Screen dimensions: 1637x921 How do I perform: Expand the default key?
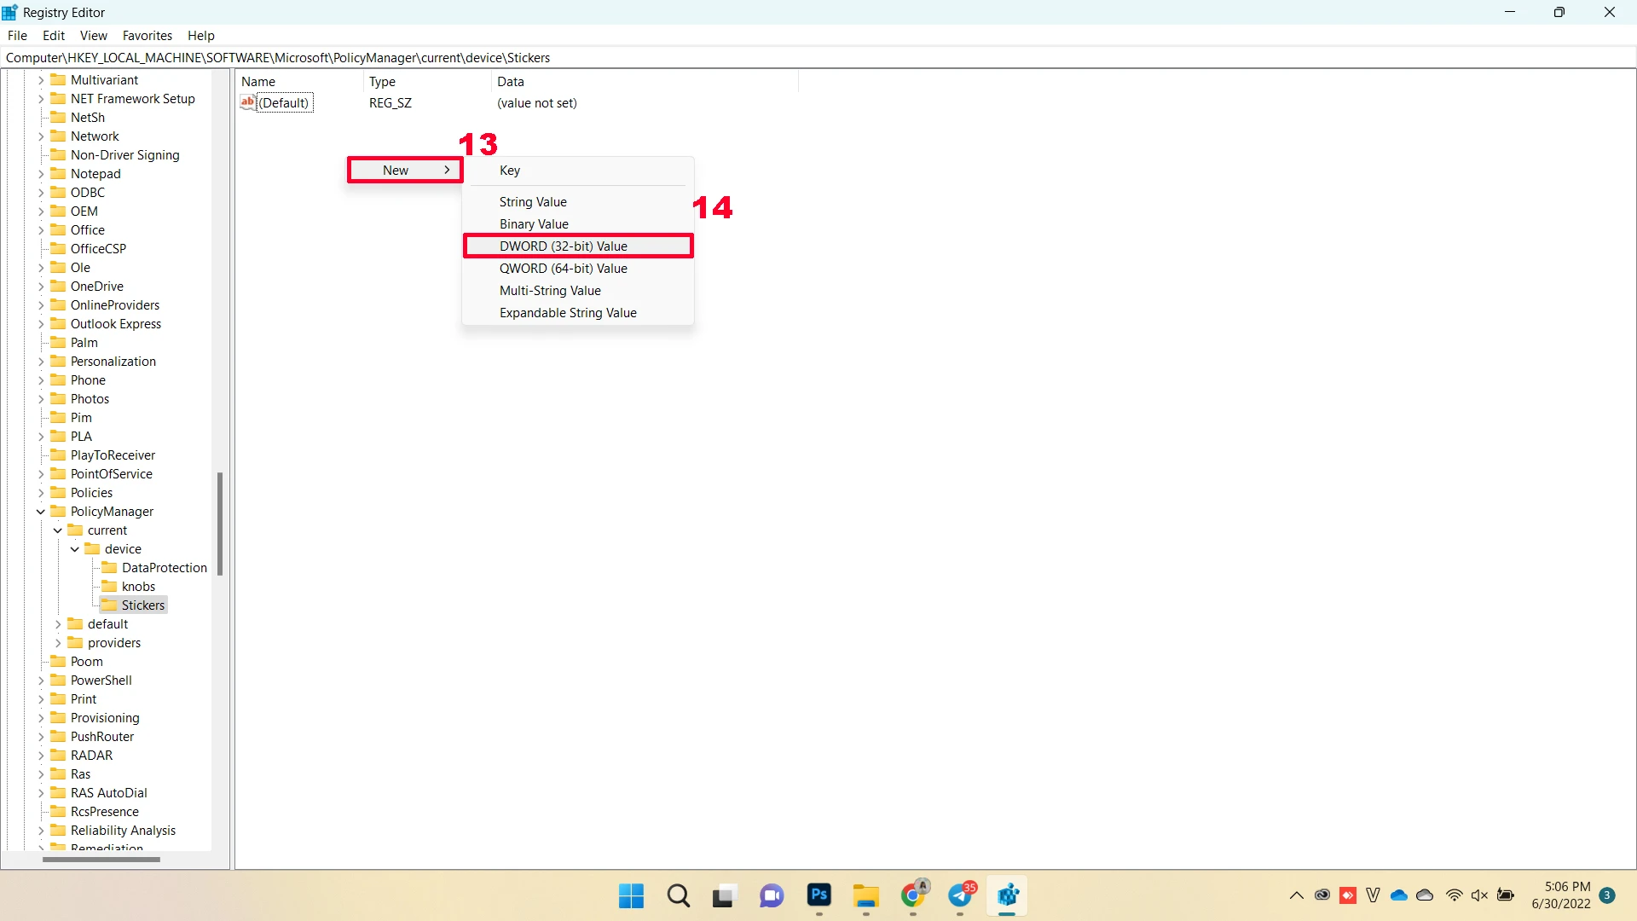[x=57, y=624]
